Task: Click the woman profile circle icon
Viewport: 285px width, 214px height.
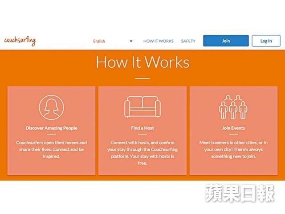Action: 52,107
